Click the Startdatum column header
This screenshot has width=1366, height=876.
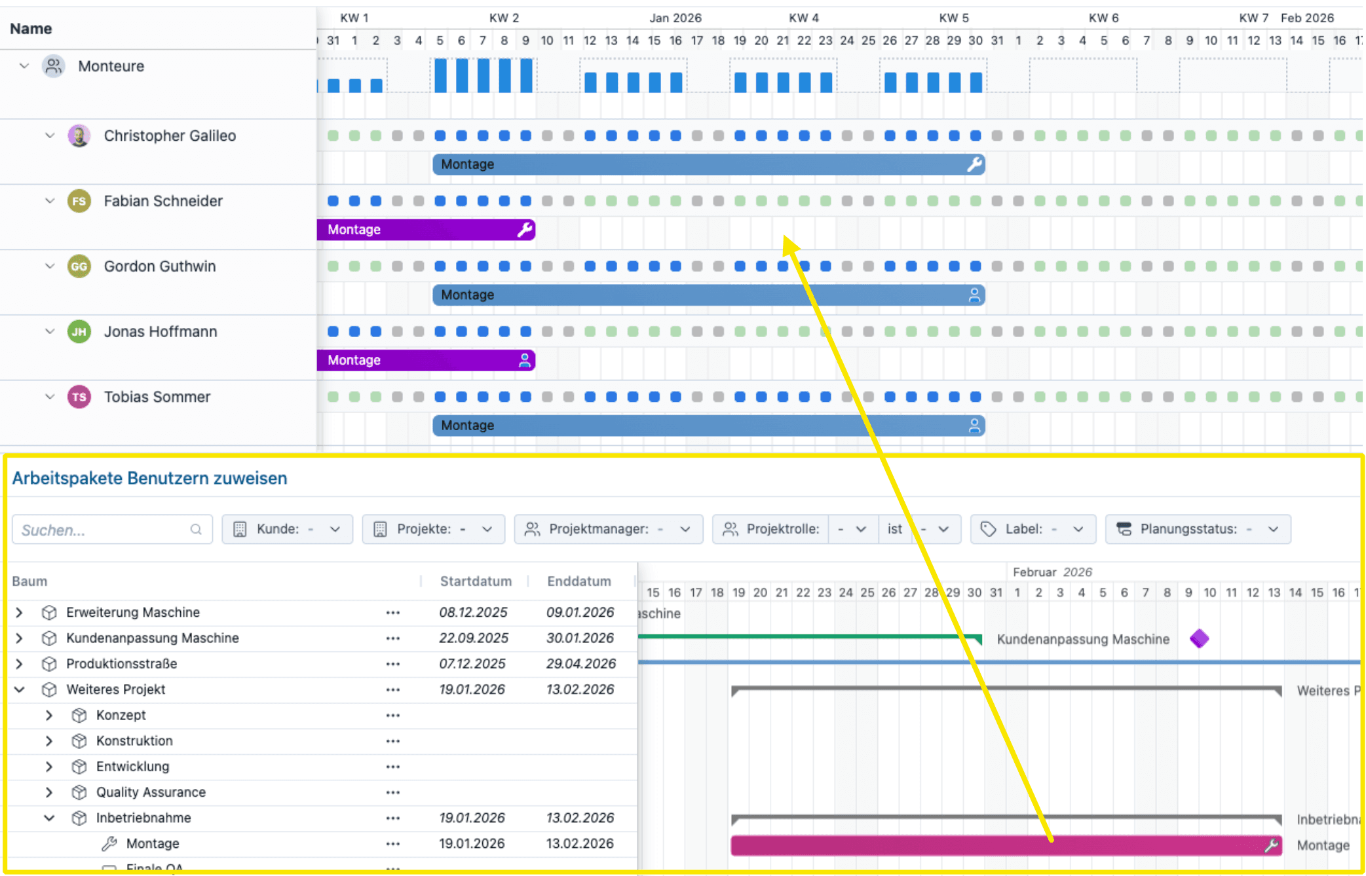click(x=475, y=581)
